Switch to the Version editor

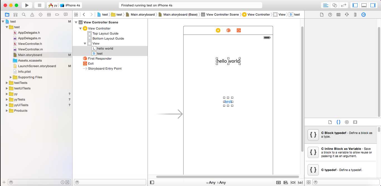344,5
